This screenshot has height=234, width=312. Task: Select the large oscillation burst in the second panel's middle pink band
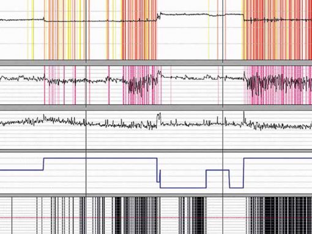pyautogui.click(x=141, y=85)
